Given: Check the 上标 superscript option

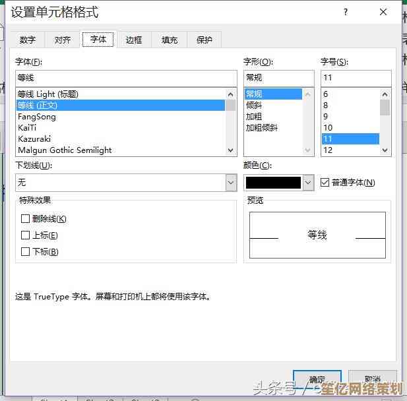Looking at the screenshot, I should click(x=26, y=235).
